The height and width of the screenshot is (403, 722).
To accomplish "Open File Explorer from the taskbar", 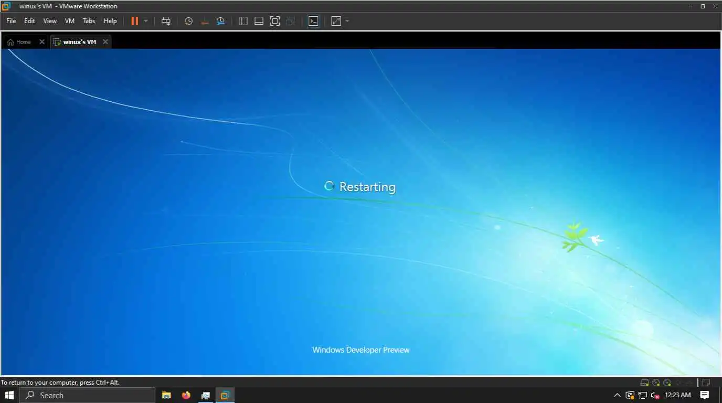I will point(166,395).
